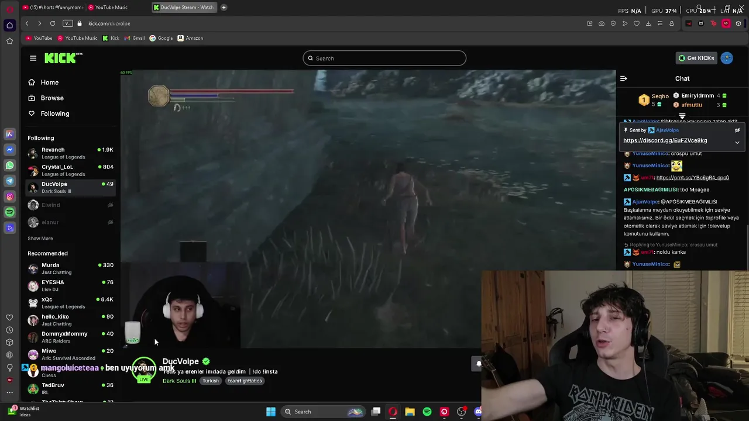Open Following in the Kick sidebar

coord(49,113)
